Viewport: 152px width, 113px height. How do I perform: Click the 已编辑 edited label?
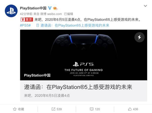click(69, 14)
